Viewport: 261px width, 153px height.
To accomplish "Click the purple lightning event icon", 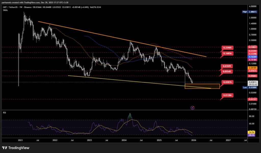I will pyautogui.click(x=192, y=108).
